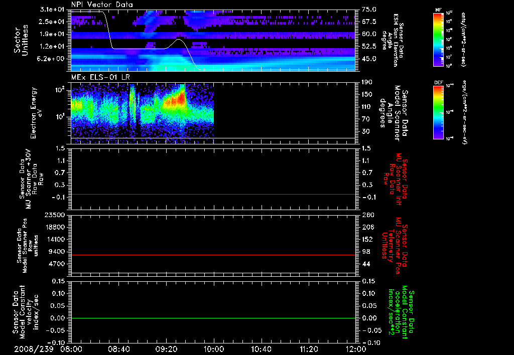514x355 pixels.
Task: Click the 9400 scanner position tick
Action: (x=57, y=252)
